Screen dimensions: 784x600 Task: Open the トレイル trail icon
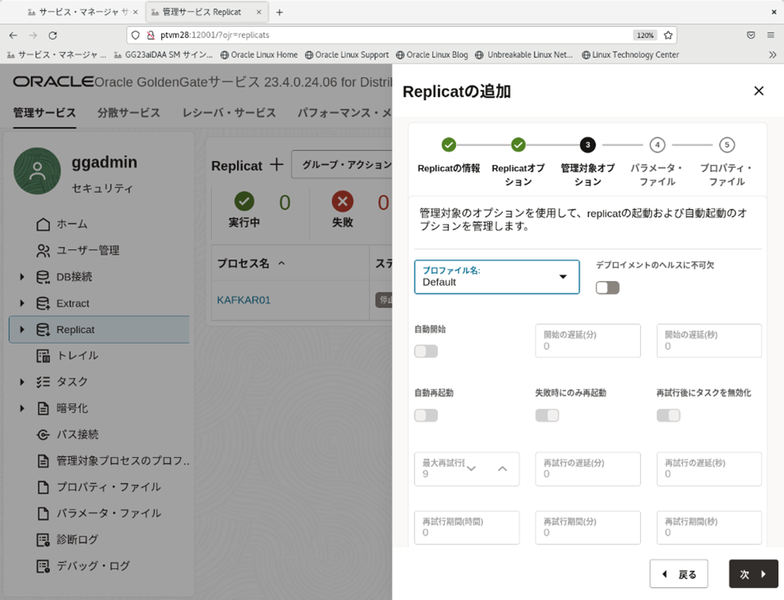[x=43, y=356]
